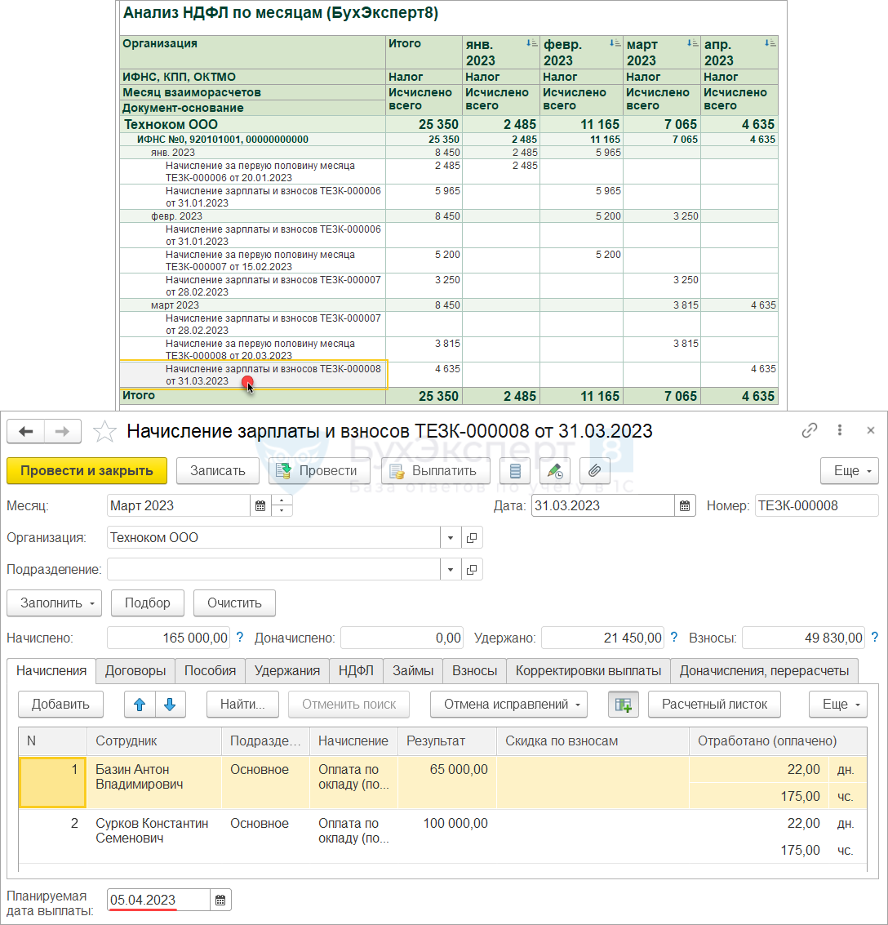Viewport: 888px width, 925px height.
Task: Click the copy link chain icon
Action: [809, 431]
